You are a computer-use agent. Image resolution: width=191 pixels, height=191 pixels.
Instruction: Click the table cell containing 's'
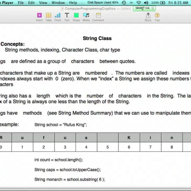86,138
